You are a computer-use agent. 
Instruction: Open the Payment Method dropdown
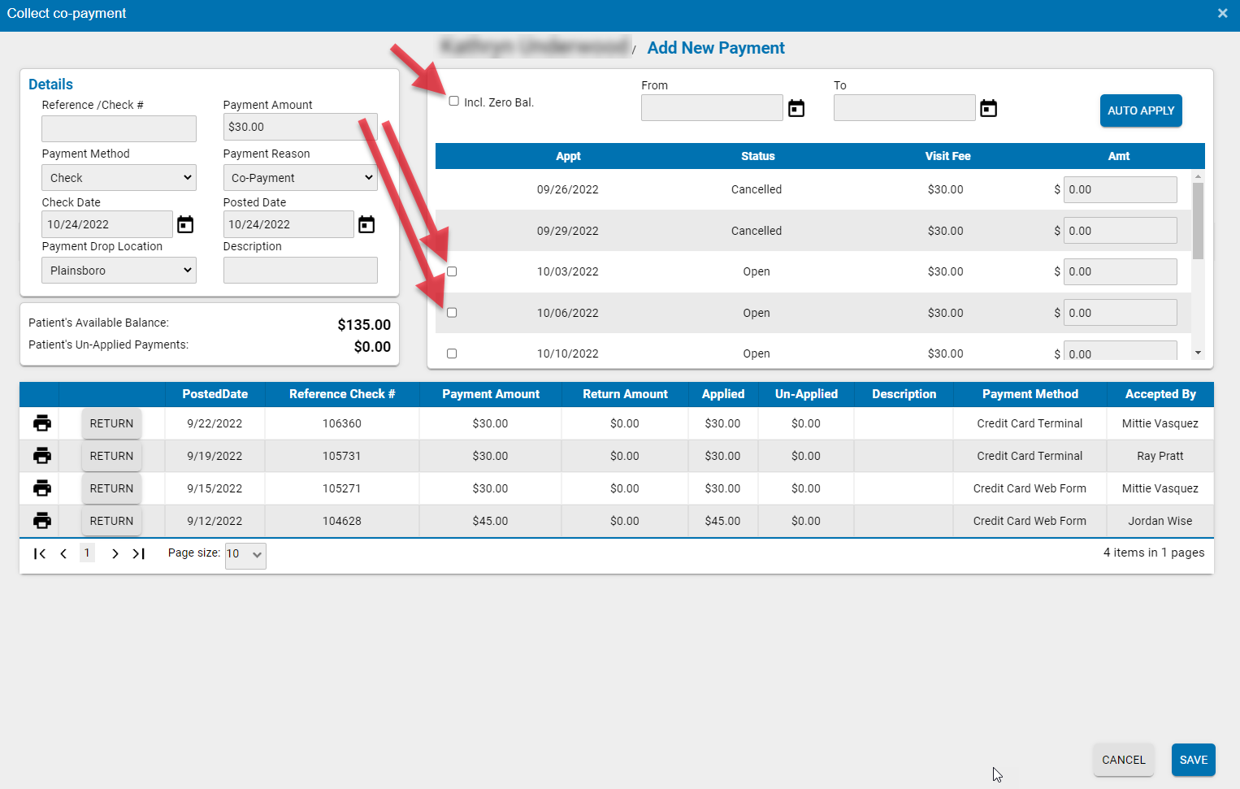119,177
